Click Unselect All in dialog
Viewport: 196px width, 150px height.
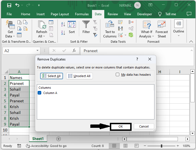79,76
